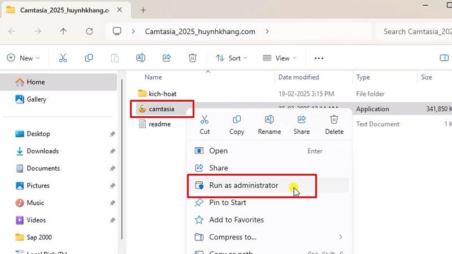The image size is (452, 254).
Task: Click the toolbar trash Delete icon
Action: coord(193,58)
